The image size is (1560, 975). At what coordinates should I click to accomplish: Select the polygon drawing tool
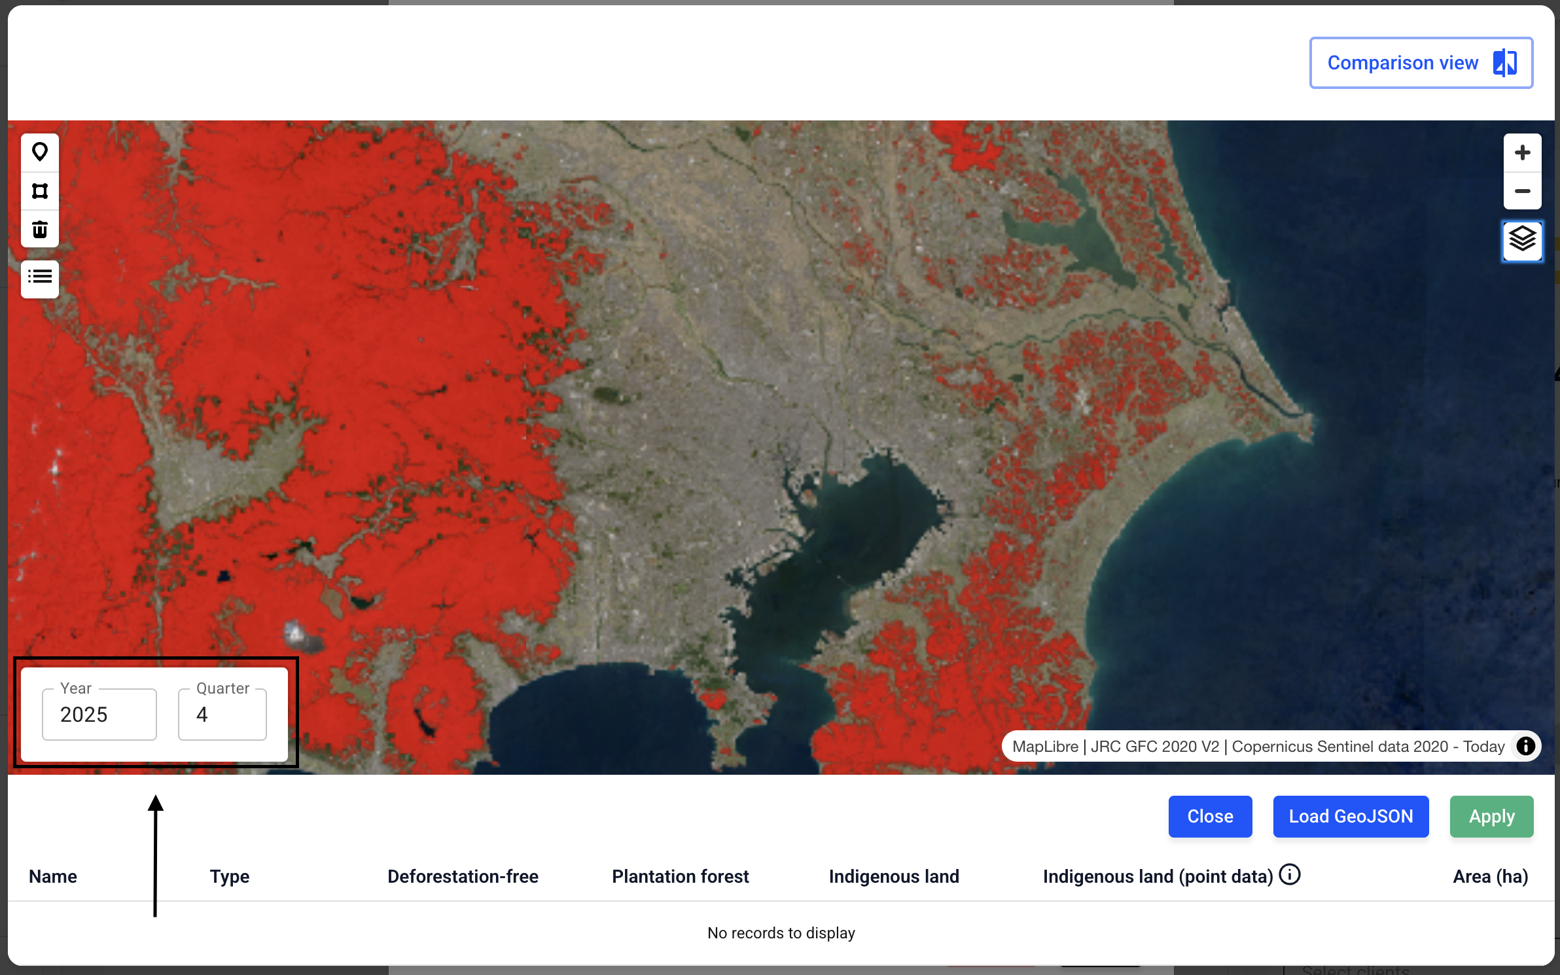[40, 191]
